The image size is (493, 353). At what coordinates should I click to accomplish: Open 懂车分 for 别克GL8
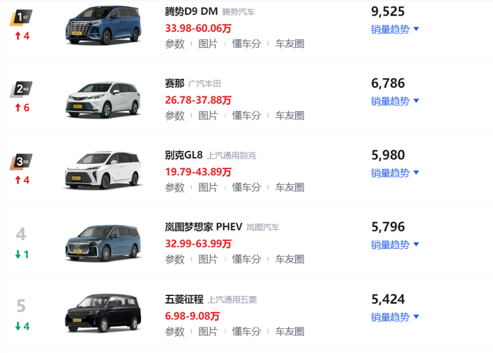246,187
